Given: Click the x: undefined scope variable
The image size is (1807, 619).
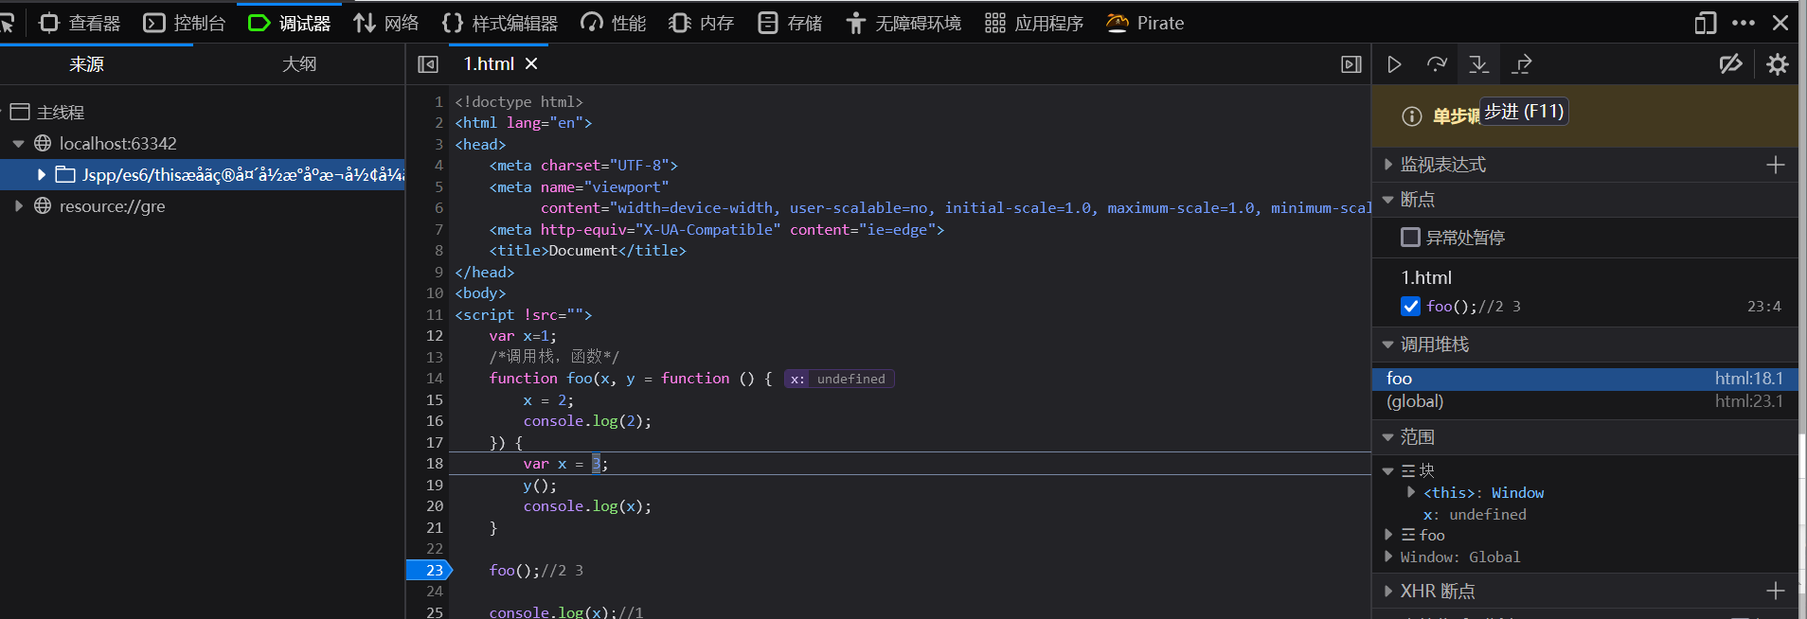Looking at the screenshot, I should tap(1475, 514).
